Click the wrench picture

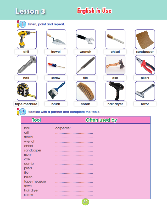click(86, 39)
